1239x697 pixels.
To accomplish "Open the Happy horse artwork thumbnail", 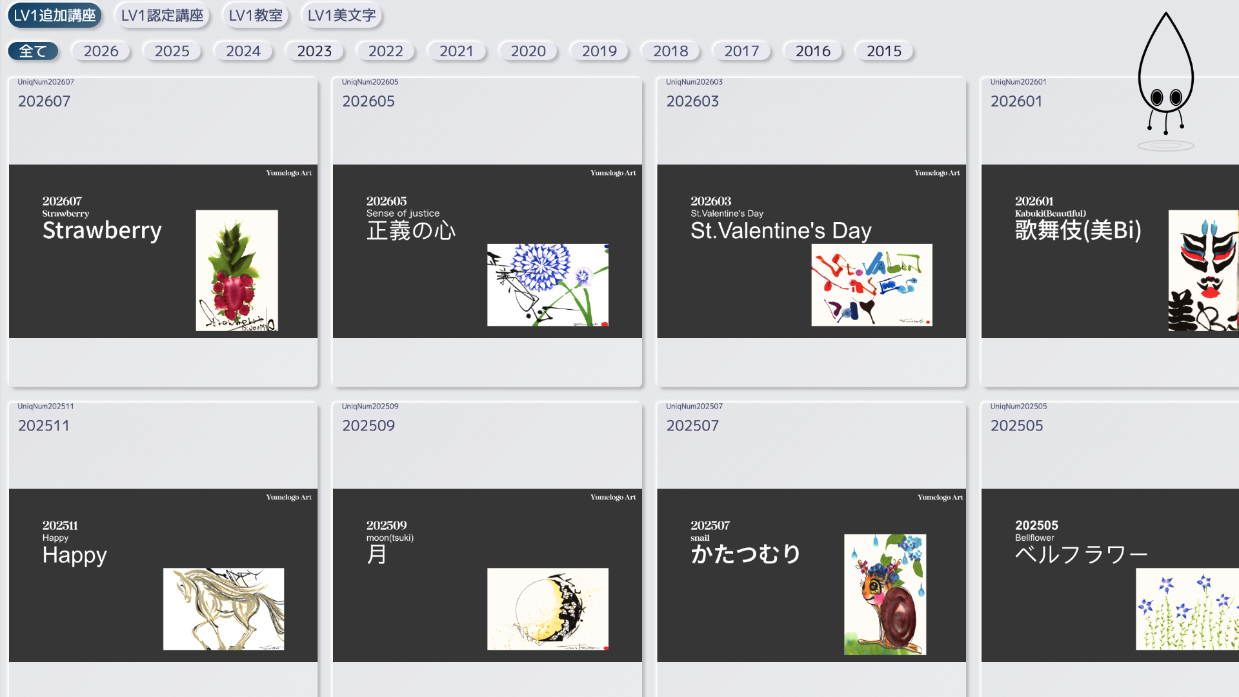I will coord(223,609).
